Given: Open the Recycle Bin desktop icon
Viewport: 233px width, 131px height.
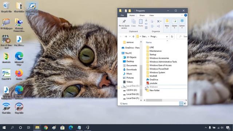Looking at the screenshot, I should (6, 7).
